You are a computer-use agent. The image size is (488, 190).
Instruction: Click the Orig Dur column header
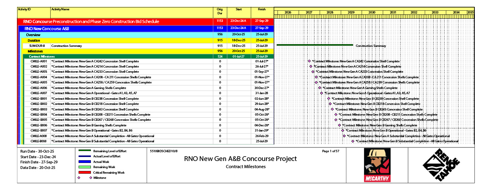219,12
